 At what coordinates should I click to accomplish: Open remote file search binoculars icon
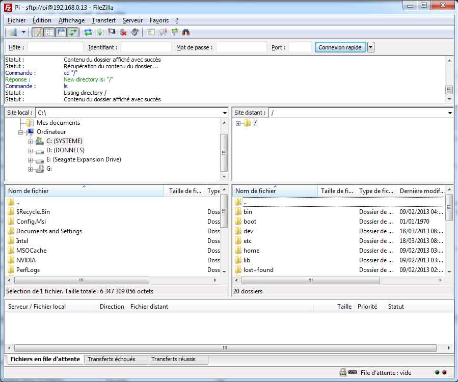pyautogui.click(x=186, y=33)
